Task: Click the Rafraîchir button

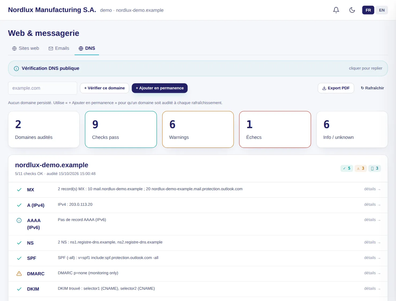Action: point(372,88)
